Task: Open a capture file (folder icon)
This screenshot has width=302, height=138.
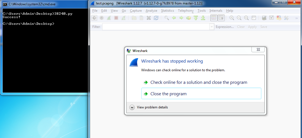Action: pyautogui.click(x=134, y=18)
